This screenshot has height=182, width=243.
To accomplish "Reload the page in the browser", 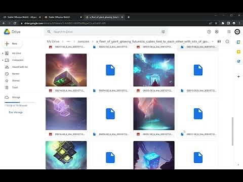I will click(x=15, y=23).
